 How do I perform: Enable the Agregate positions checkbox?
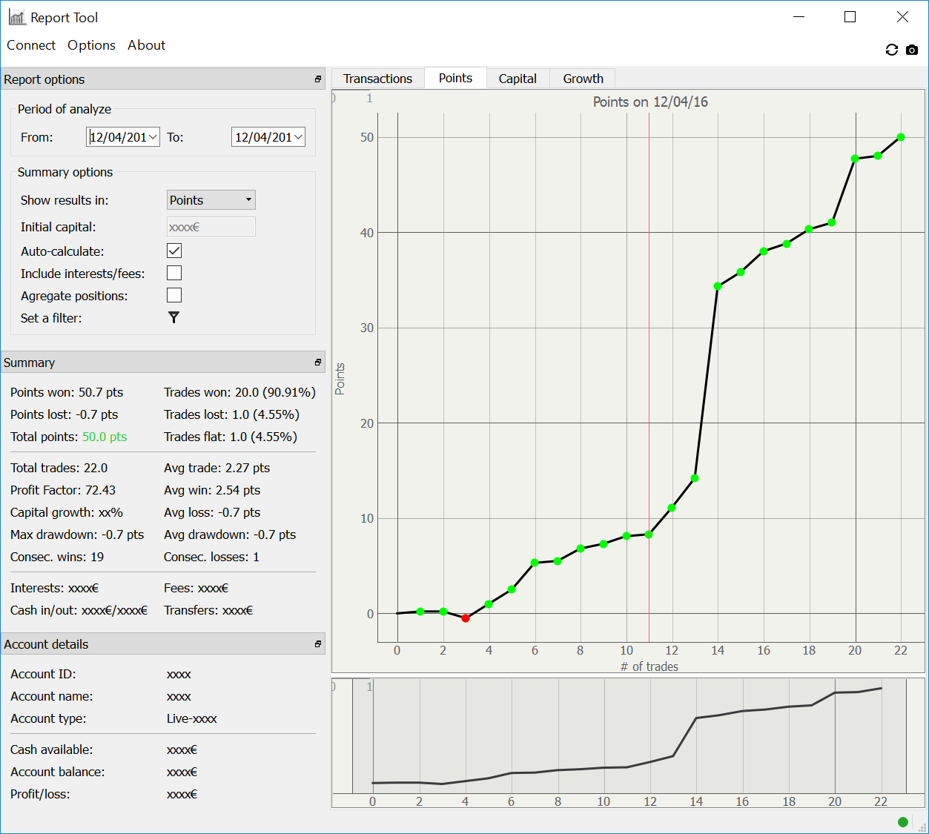pyautogui.click(x=174, y=296)
